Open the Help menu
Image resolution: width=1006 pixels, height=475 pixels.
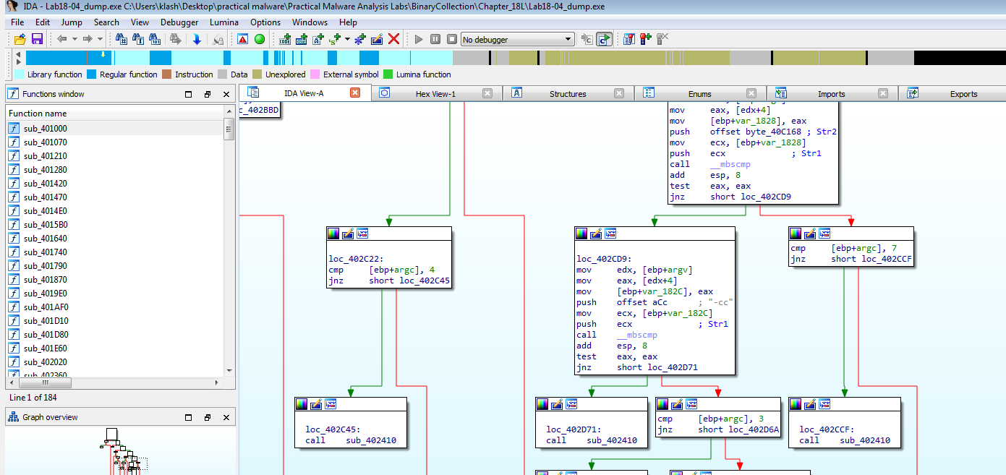(348, 22)
